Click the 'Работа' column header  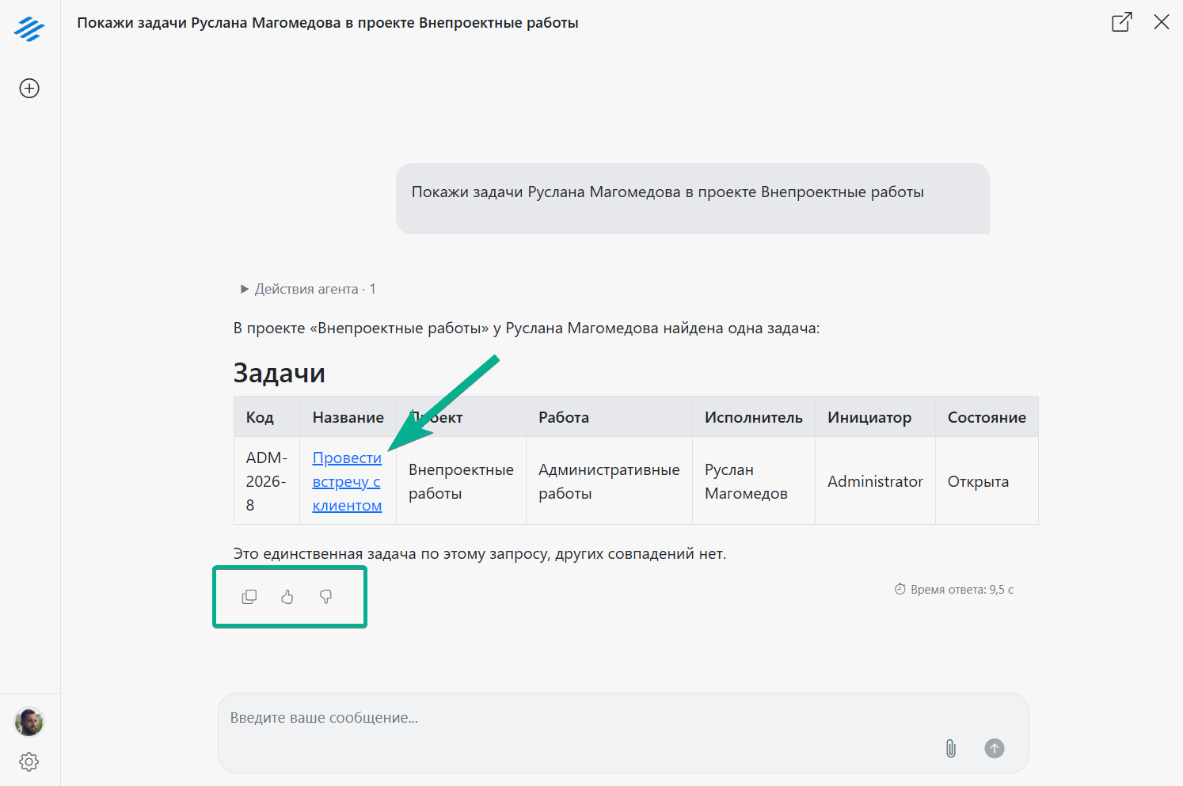coord(609,417)
